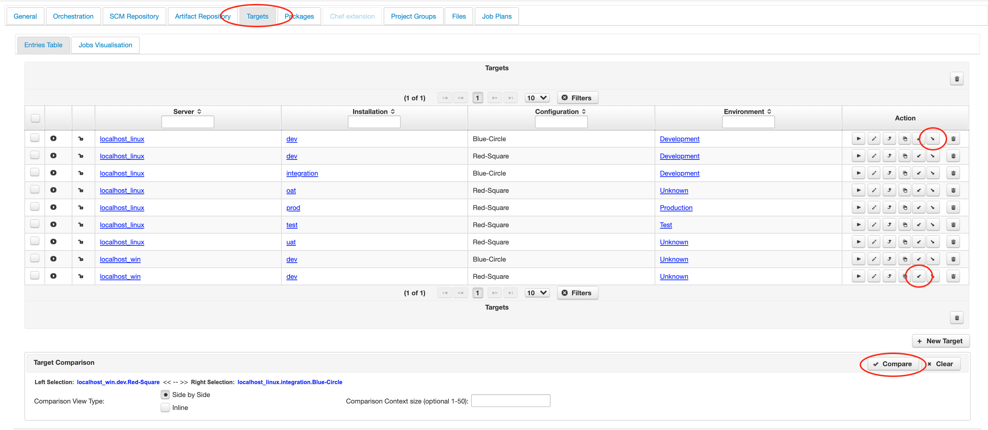The width and height of the screenshot is (988, 430).
Task: Expand the localhost_linux integration row details
Action: tap(53, 173)
